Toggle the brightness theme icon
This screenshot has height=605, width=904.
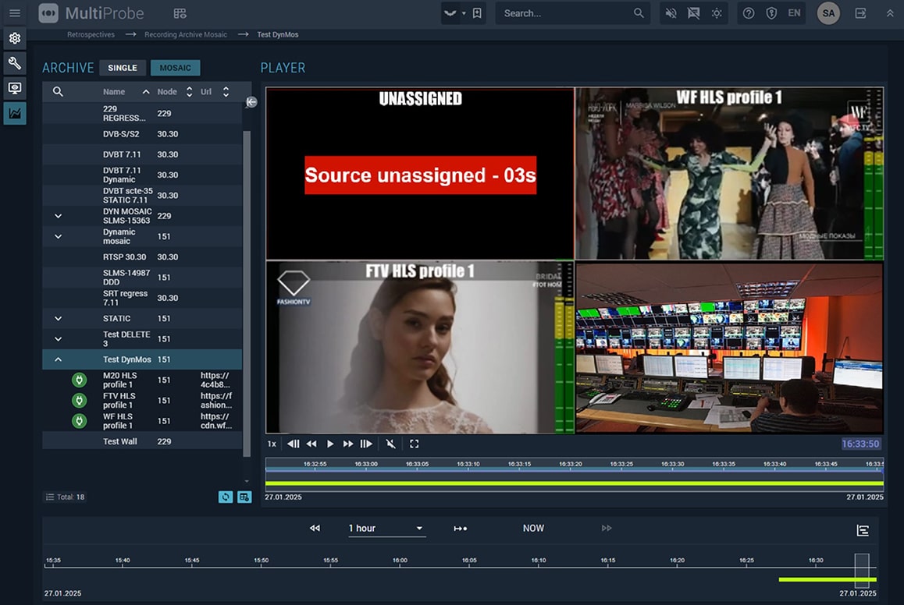point(717,12)
